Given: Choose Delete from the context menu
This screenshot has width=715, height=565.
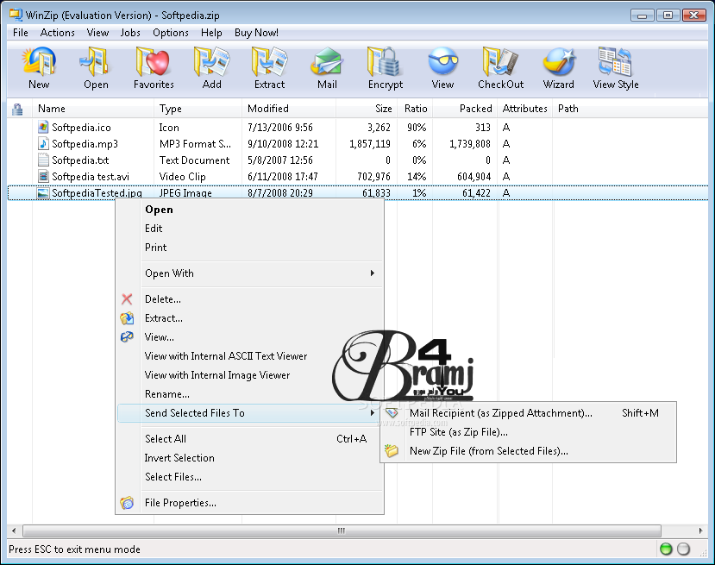Looking at the screenshot, I should pos(162,299).
